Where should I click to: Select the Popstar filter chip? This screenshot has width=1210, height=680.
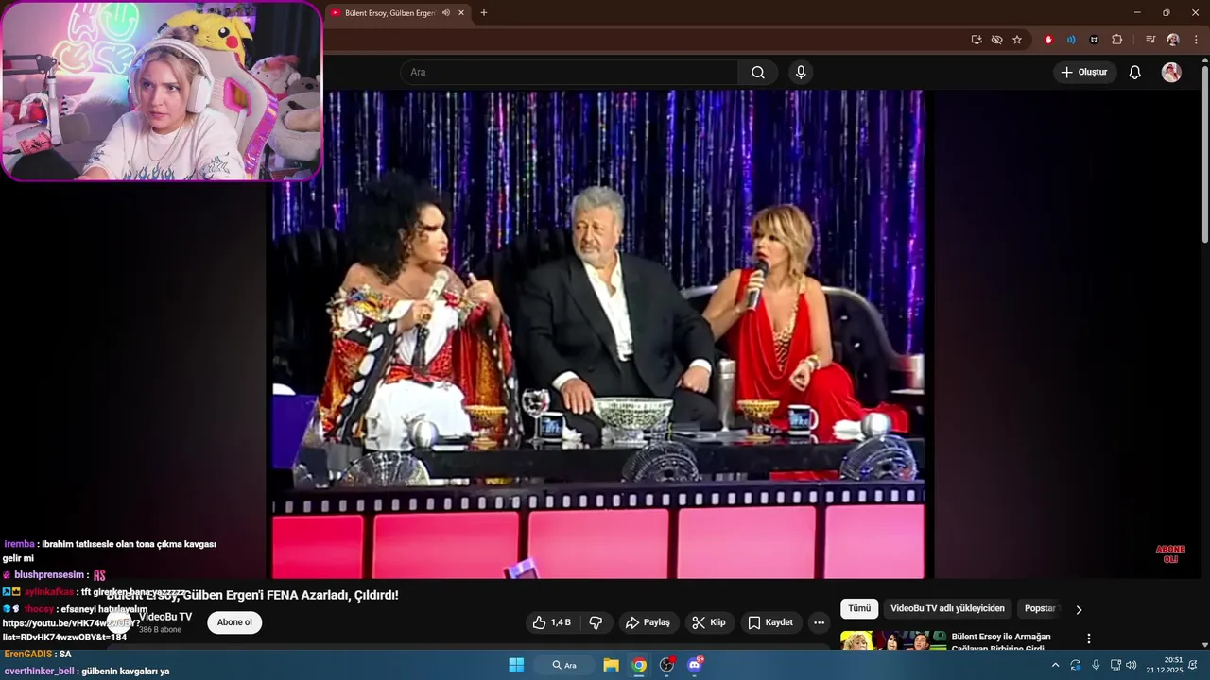pos(1040,609)
